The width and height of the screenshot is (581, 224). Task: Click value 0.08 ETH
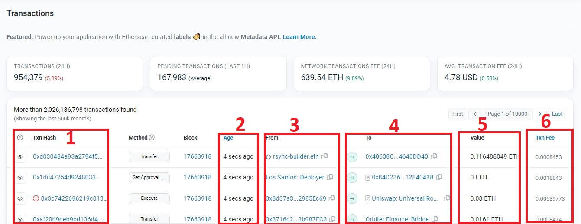pyautogui.click(x=483, y=198)
